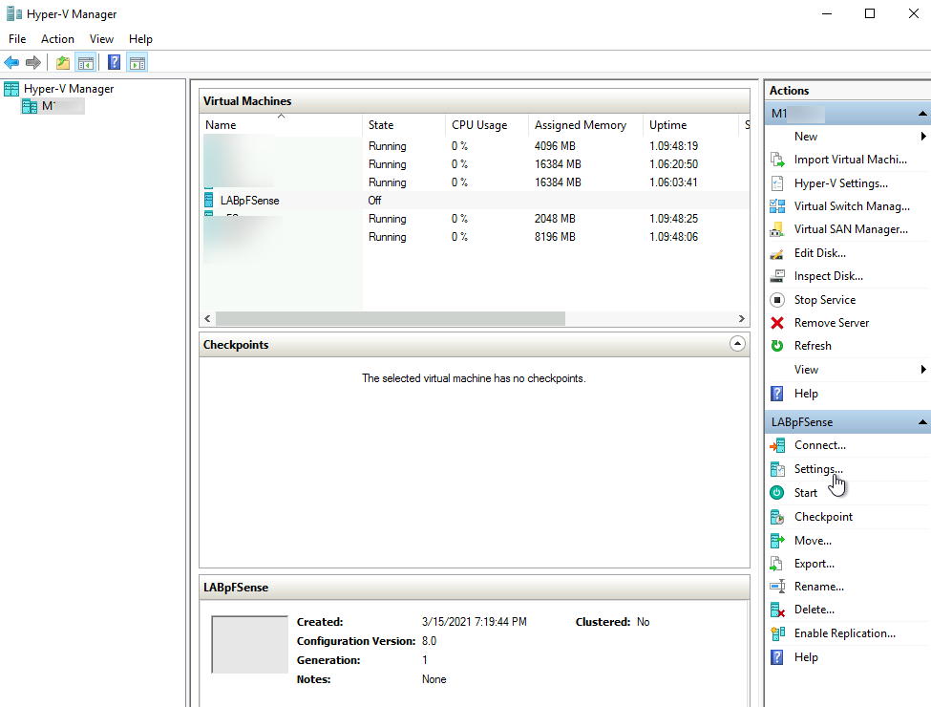Image resolution: width=931 pixels, height=707 pixels.
Task: Click the Up One Level folder icon
Action: click(x=62, y=62)
